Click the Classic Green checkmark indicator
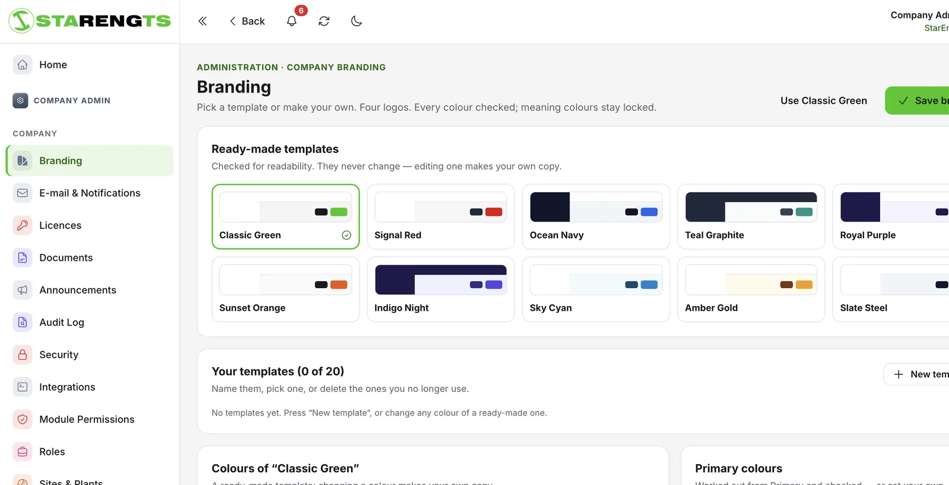Image resolution: width=949 pixels, height=485 pixels. tap(346, 235)
